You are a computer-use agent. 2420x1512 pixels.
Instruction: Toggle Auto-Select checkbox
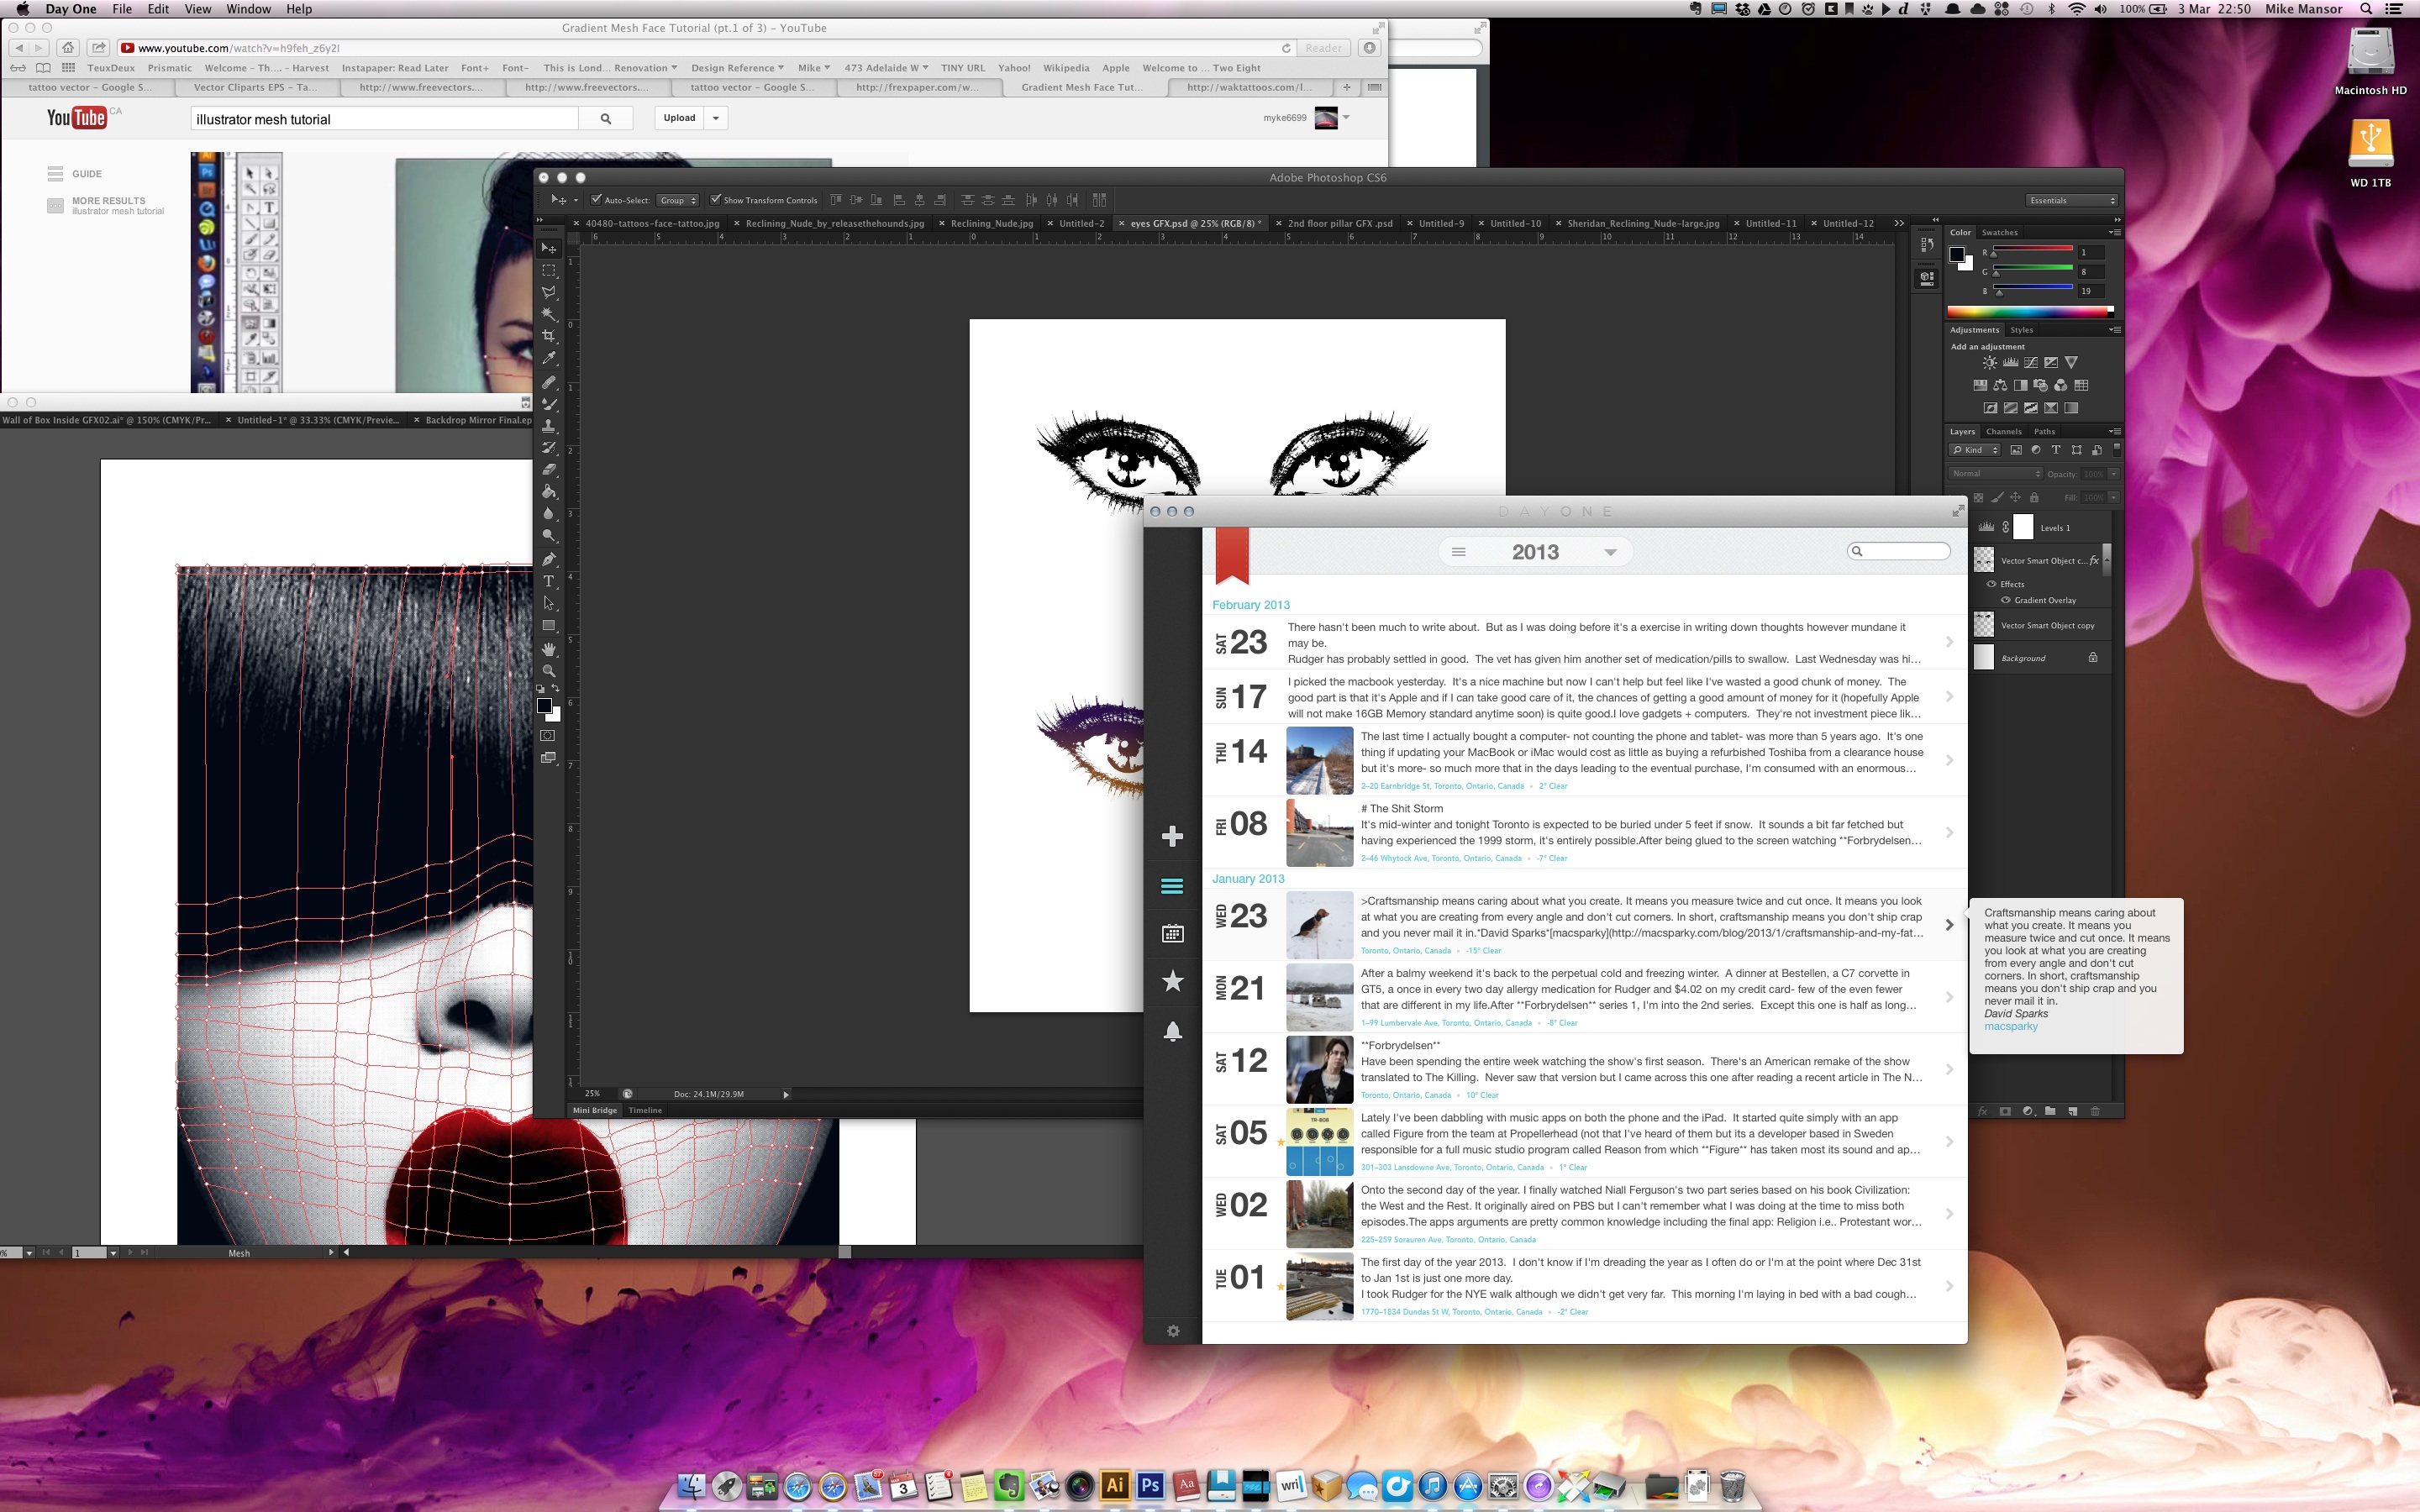click(x=596, y=200)
